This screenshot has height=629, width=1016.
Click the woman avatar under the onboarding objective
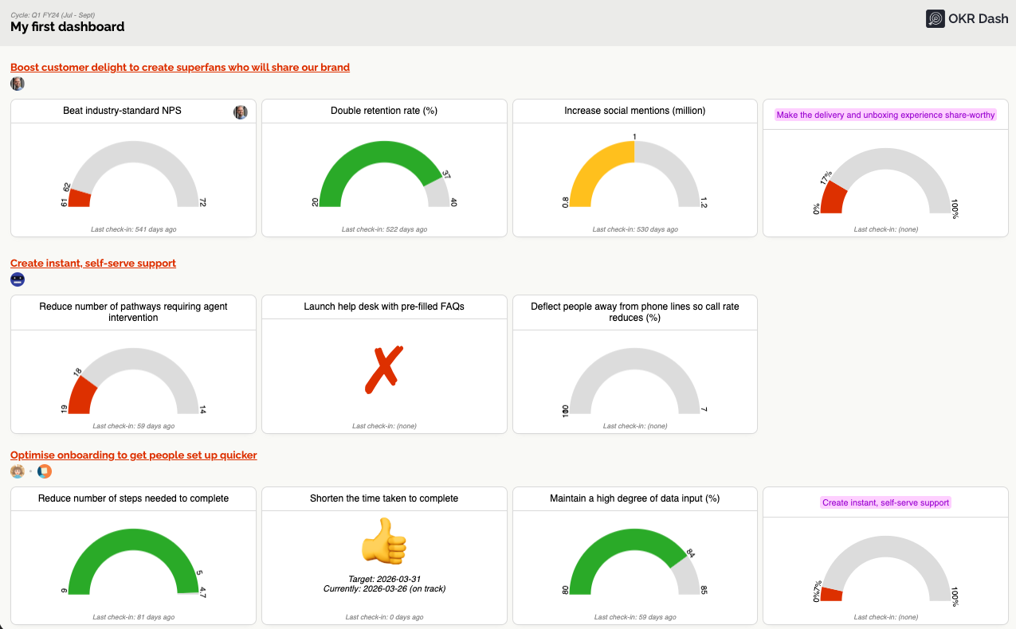click(x=17, y=471)
